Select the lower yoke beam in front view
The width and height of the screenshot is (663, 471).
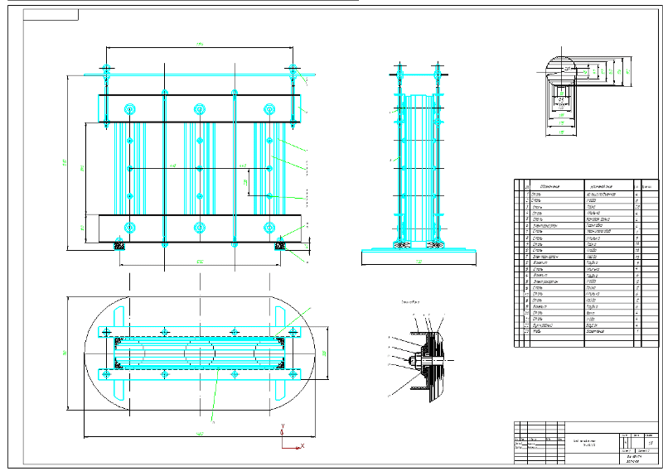pos(200,228)
